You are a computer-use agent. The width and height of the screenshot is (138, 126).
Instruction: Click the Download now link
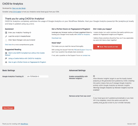pos(56,38)
